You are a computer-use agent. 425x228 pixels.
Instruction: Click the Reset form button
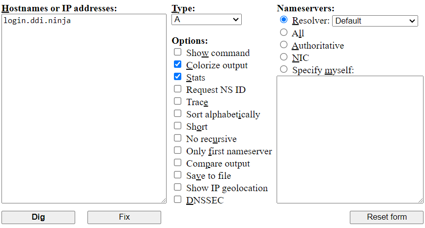pos(386,217)
